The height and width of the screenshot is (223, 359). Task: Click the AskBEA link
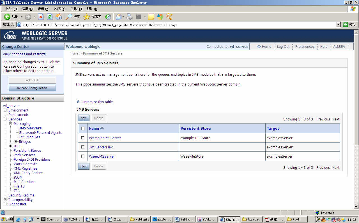[339, 47]
